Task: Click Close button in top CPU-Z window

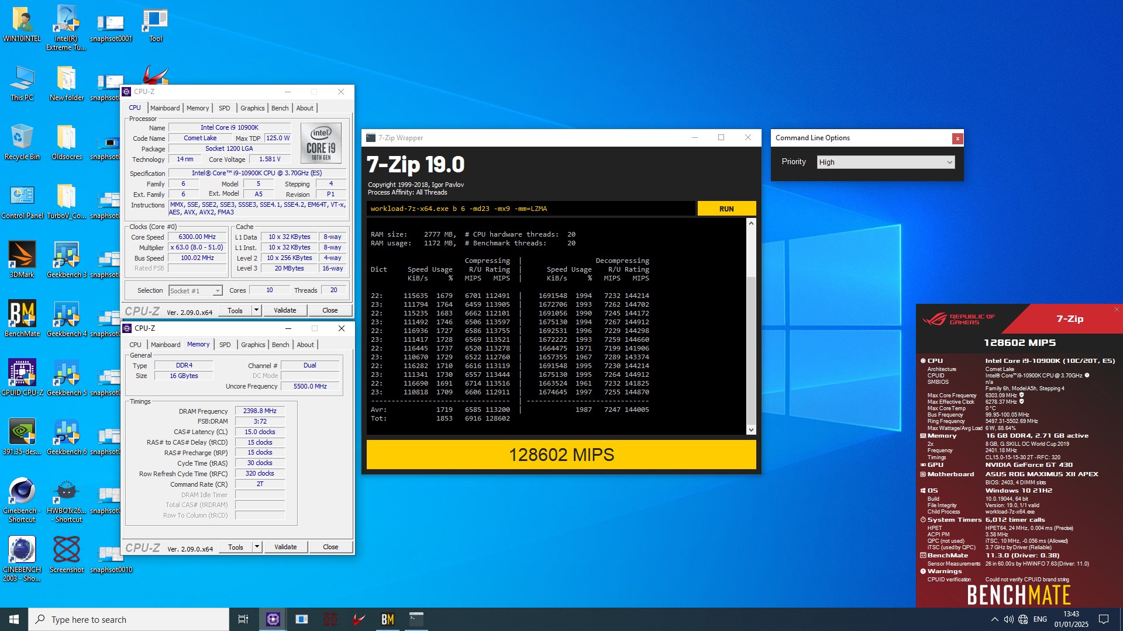Action: pyautogui.click(x=330, y=310)
